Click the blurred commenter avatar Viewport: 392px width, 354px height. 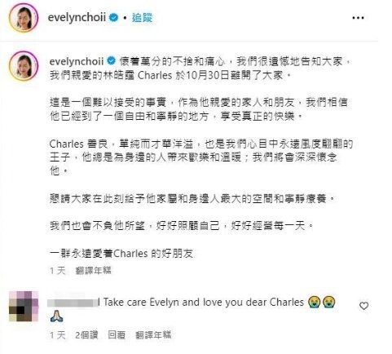(x=24, y=306)
